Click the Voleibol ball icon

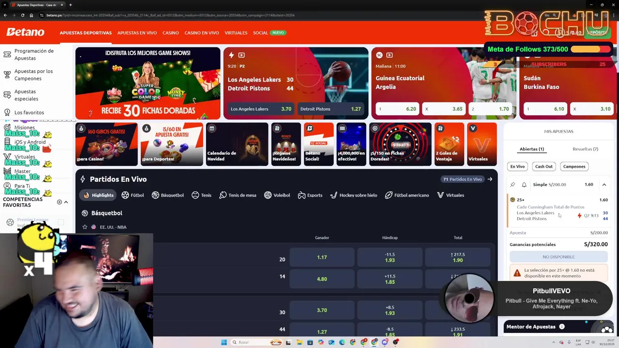268,195
